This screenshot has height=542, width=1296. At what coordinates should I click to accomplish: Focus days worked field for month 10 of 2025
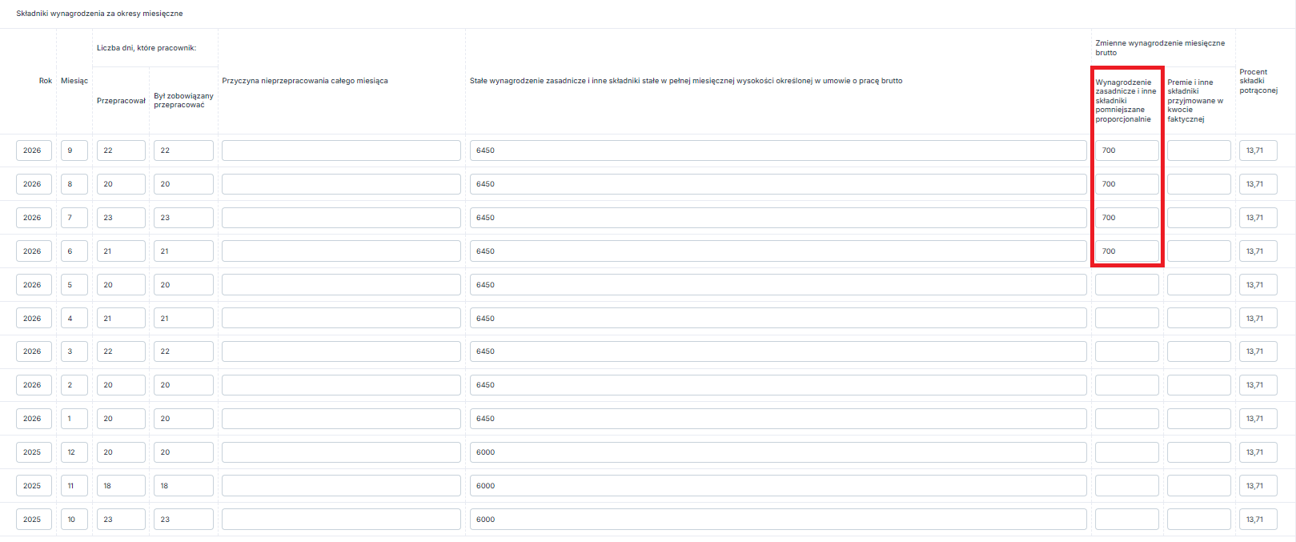(121, 520)
